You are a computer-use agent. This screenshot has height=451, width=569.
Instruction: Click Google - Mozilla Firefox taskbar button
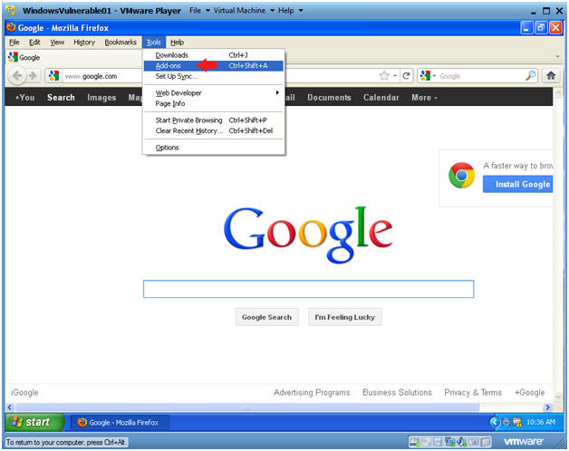coord(119,422)
